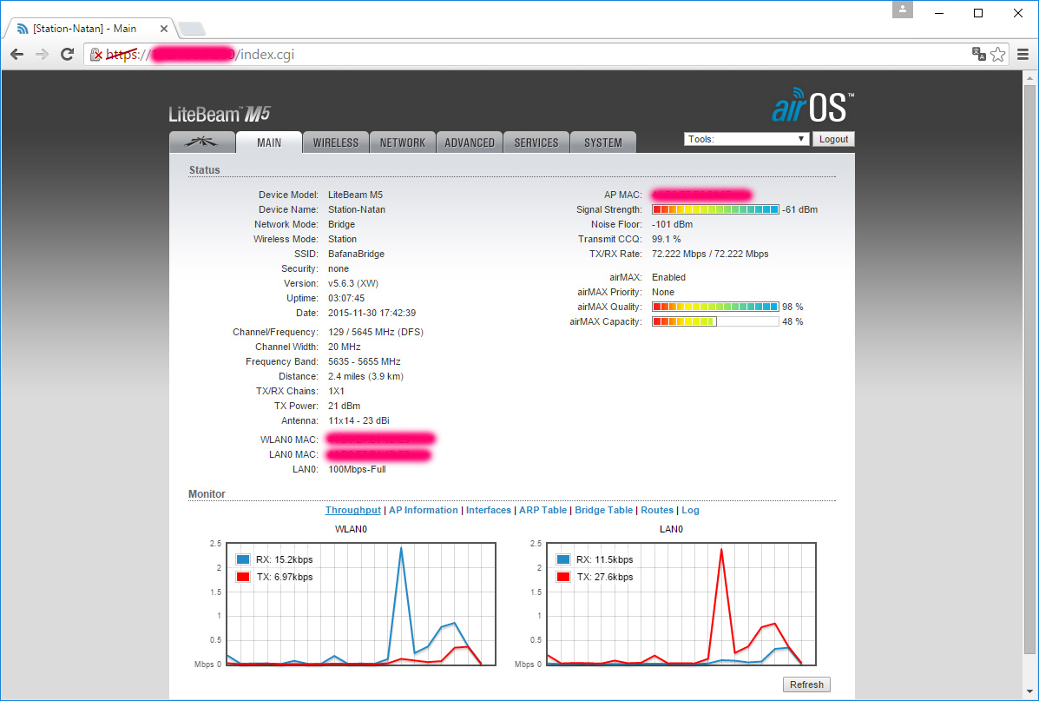Click the LiteBeam M5 logo

tap(220, 114)
